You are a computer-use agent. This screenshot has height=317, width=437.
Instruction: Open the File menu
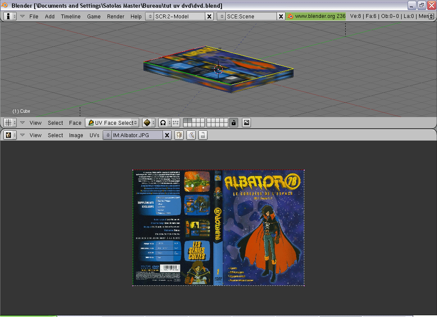pyautogui.click(x=34, y=17)
